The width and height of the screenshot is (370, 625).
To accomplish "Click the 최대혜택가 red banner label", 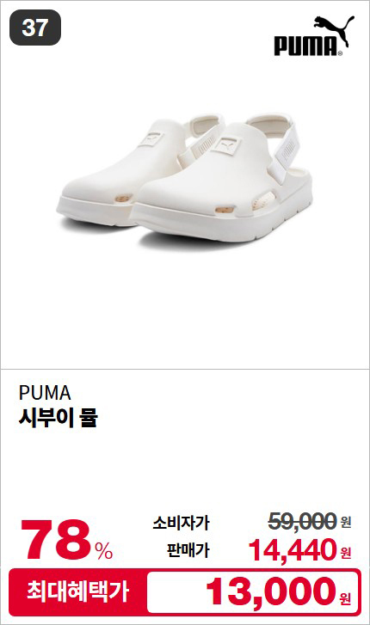I will click(77, 591).
